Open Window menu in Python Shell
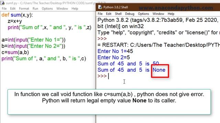 [158, 14]
